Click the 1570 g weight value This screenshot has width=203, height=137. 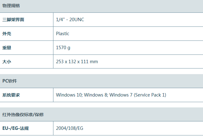[x=63, y=48]
